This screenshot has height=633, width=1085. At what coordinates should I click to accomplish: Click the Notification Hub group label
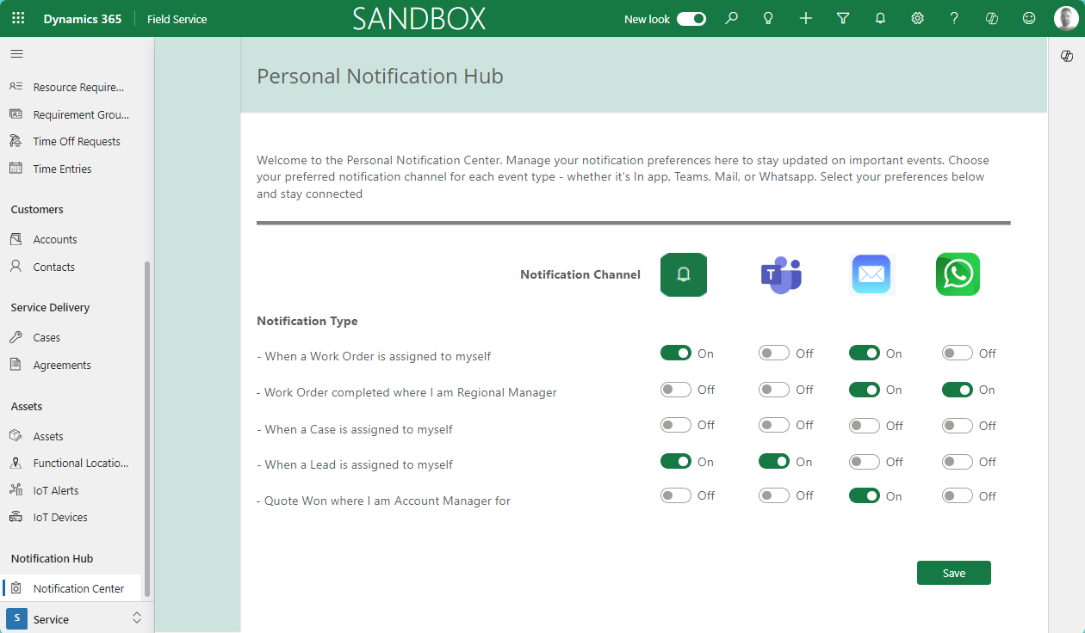52,558
